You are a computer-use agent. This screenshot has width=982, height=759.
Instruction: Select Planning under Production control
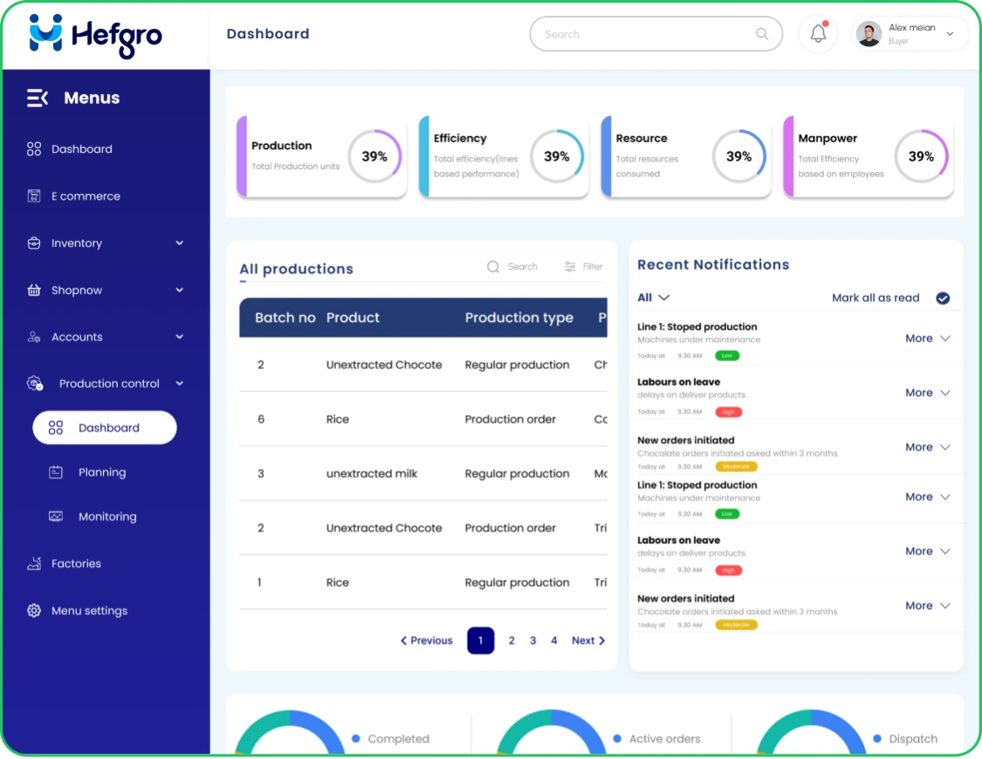[x=101, y=473]
